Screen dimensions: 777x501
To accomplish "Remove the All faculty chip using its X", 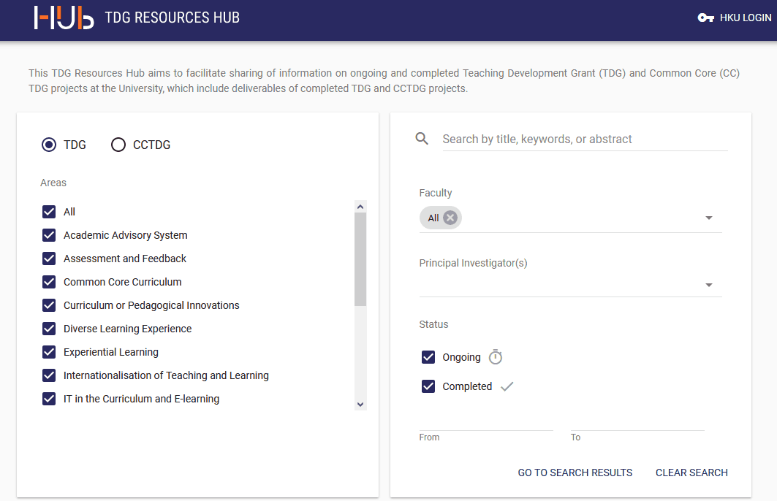I will (x=450, y=218).
